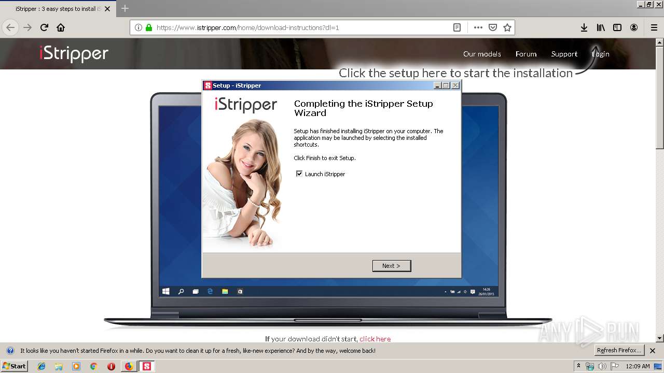
Task: Minimize the Setup - iStripper dialog
Action: coord(437,85)
